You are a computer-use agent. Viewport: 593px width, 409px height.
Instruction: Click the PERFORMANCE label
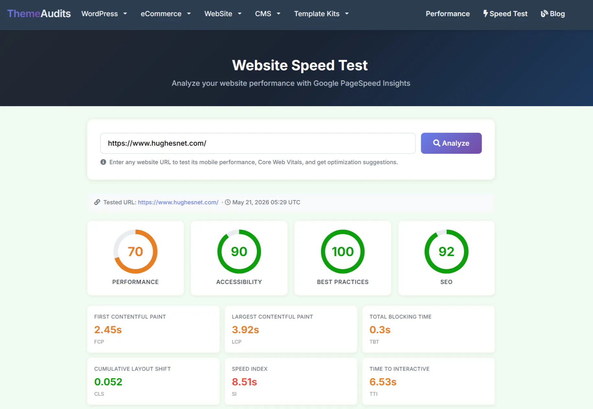click(135, 282)
